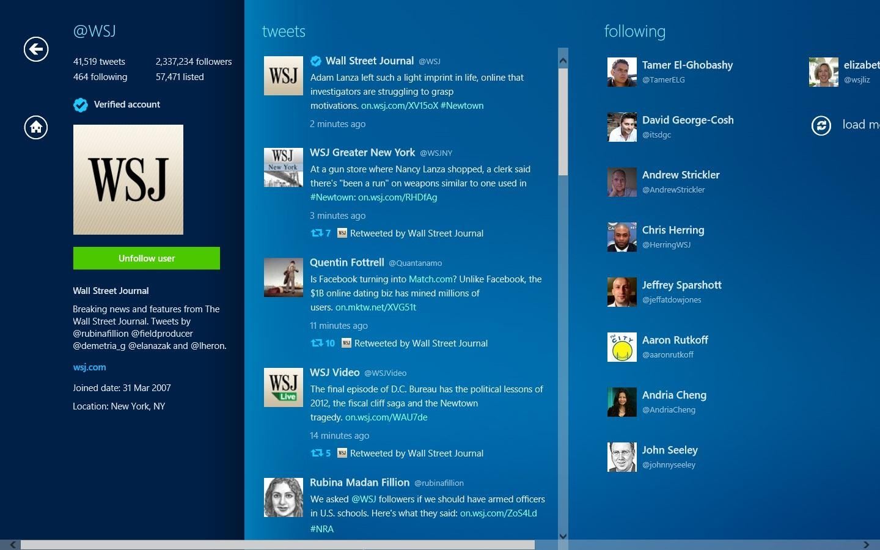The width and height of the screenshot is (880, 550).
Task: Open the elizabeth @wsjliz profile photo
Action: (824, 72)
